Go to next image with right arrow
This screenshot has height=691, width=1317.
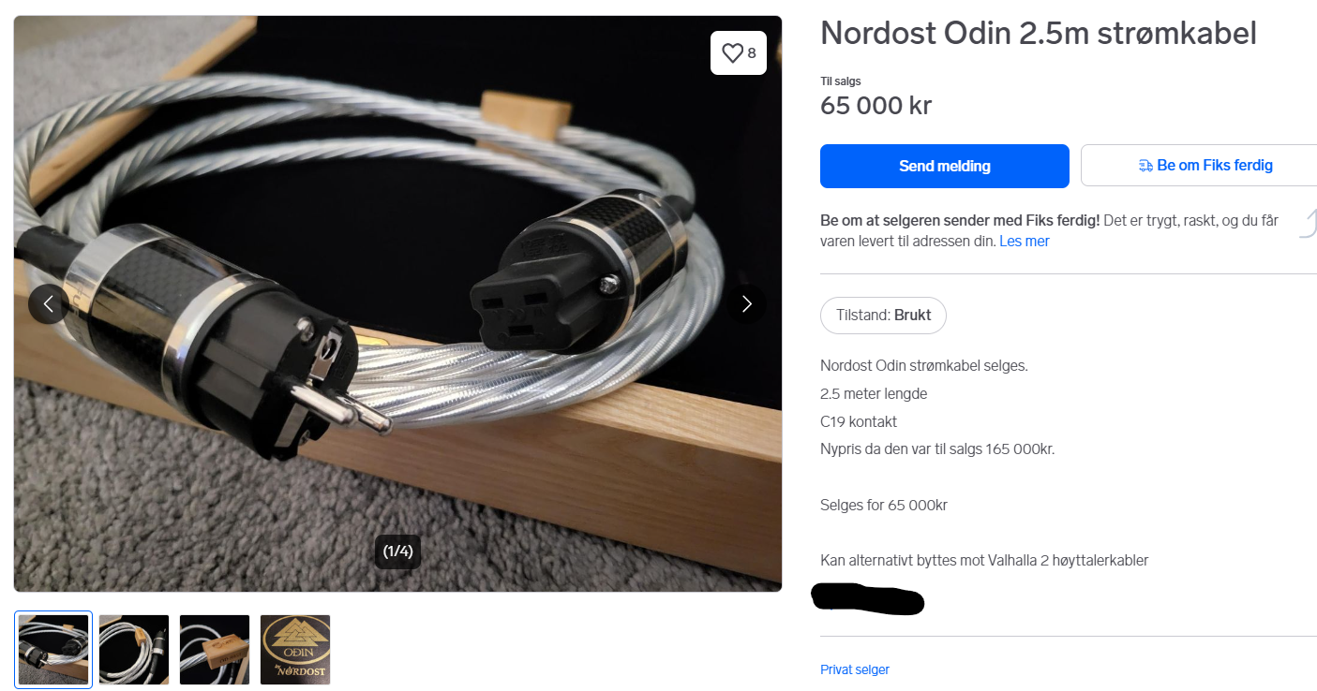coord(746,303)
